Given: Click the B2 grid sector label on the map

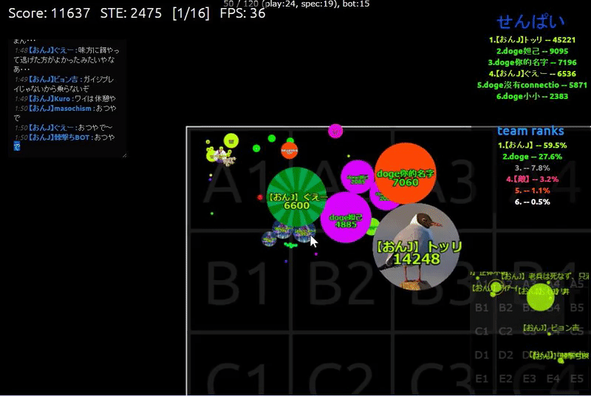Looking at the screenshot, I should [343, 284].
